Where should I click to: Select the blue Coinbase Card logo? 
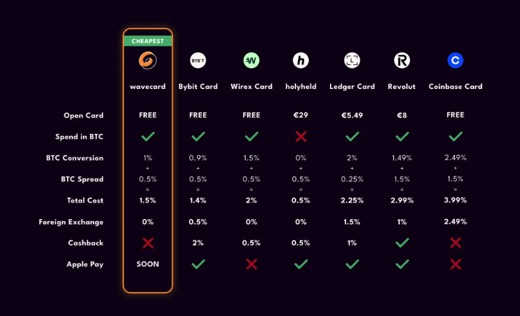[x=456, y=60]
